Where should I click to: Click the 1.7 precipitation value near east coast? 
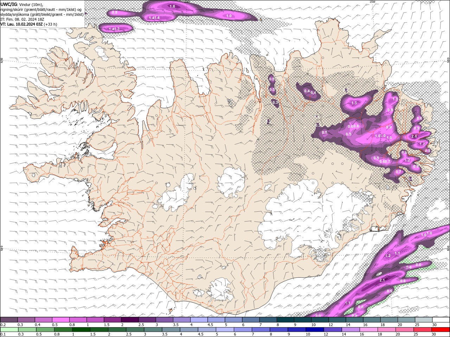[422, 144]
